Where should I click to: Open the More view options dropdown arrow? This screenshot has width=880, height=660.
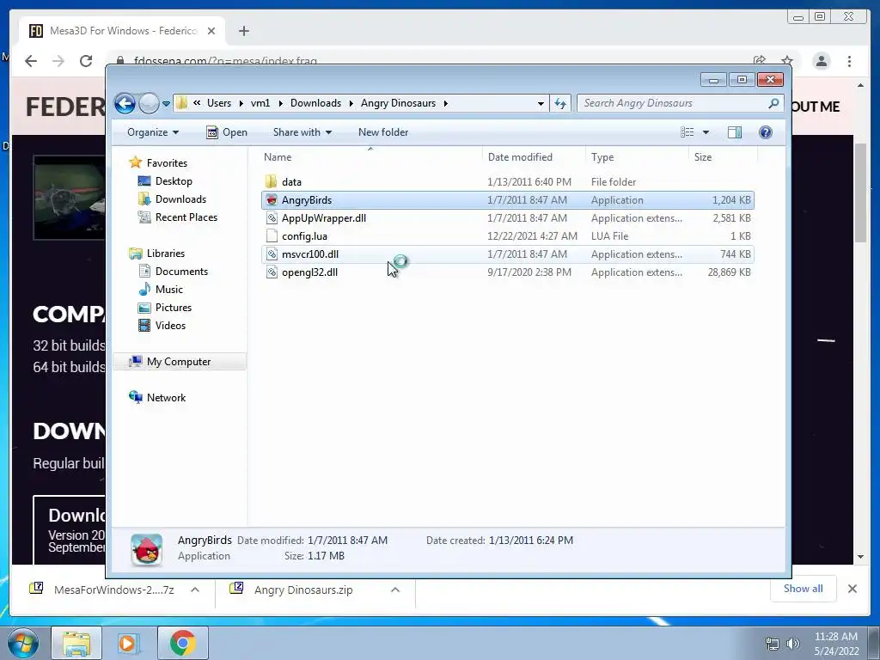706,132
